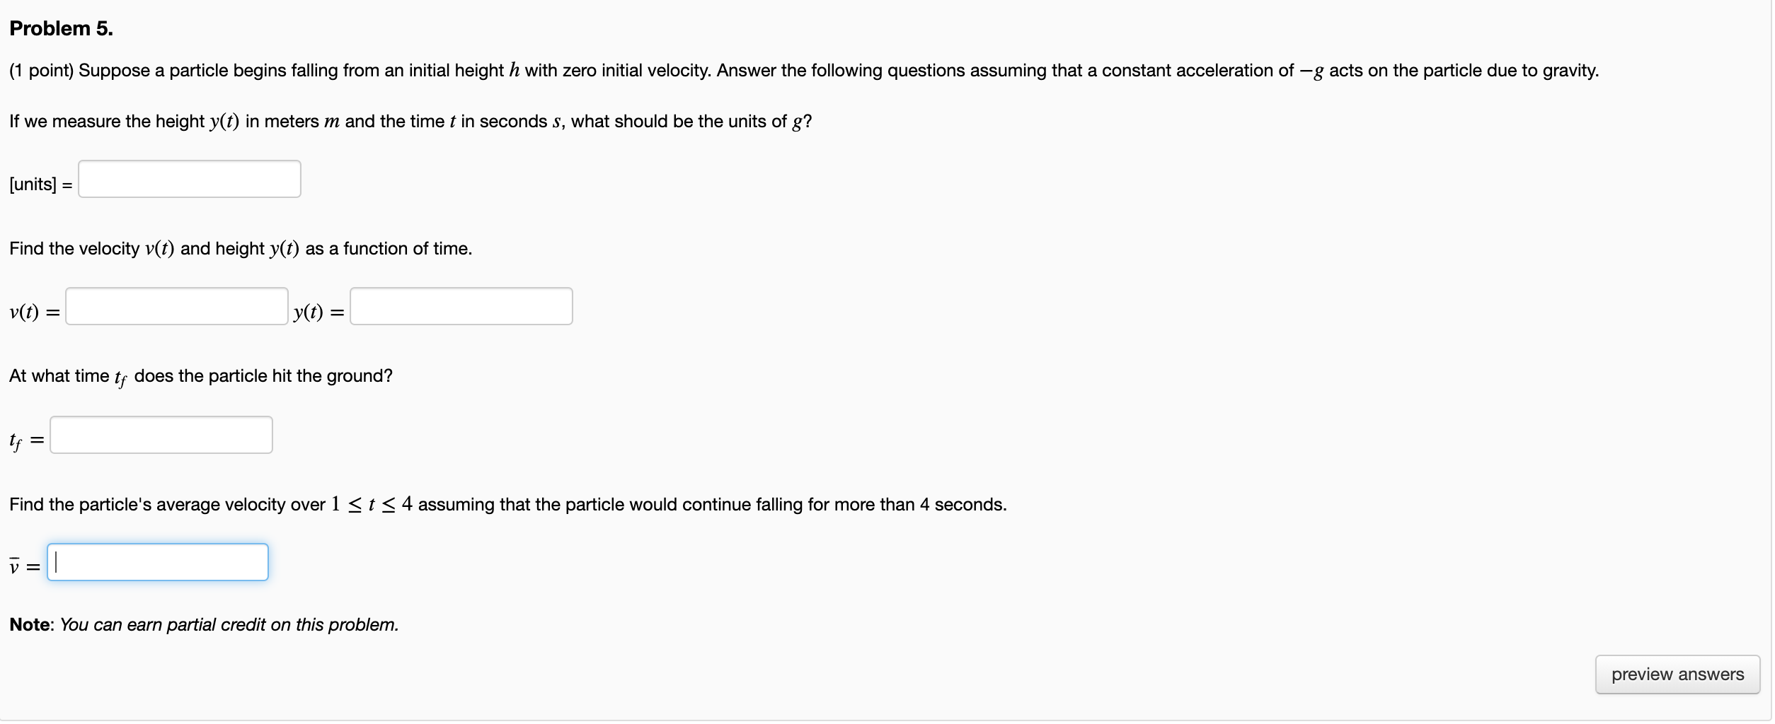
Task: Click the t_f time answer field
Action: tap(161, 435)
